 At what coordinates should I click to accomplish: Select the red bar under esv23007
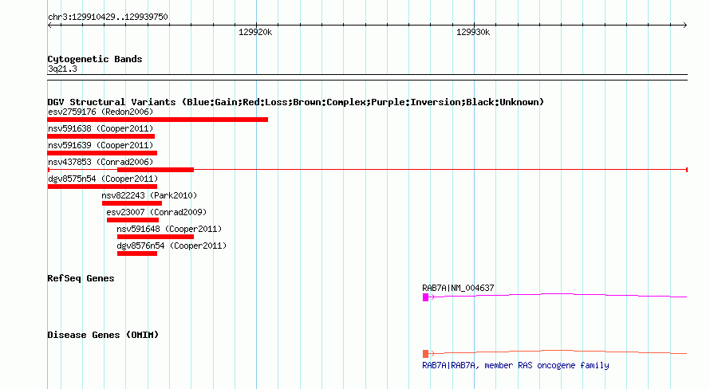(132, 220)
